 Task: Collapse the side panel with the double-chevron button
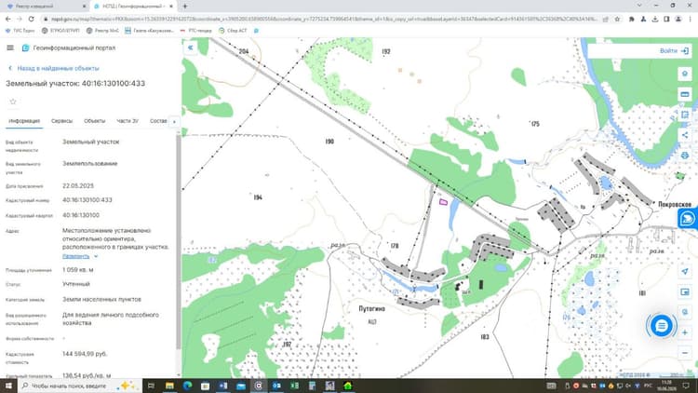click(191, 47)
